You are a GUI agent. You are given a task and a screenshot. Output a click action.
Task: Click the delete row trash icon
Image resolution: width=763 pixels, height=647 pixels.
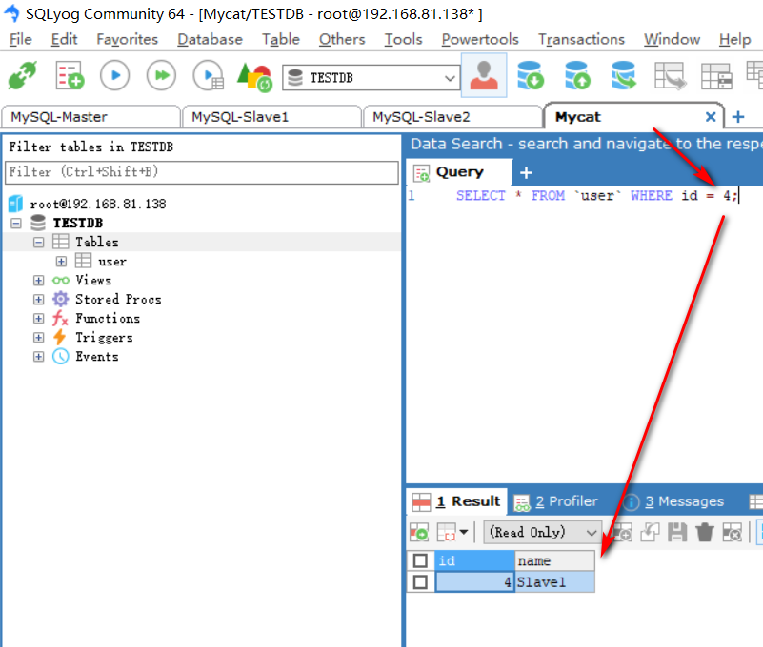coord(704,532)
